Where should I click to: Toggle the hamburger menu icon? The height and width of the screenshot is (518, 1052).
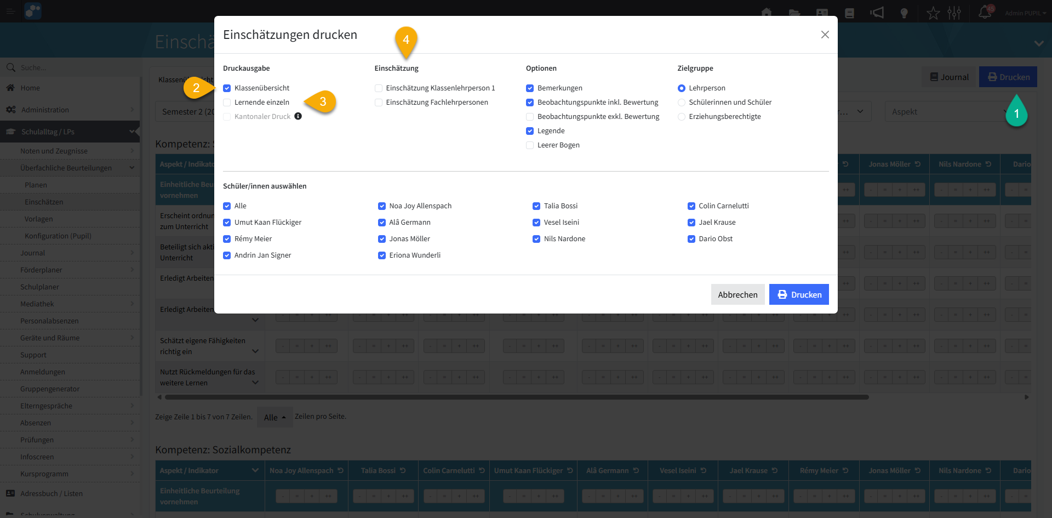coord(10,12)
